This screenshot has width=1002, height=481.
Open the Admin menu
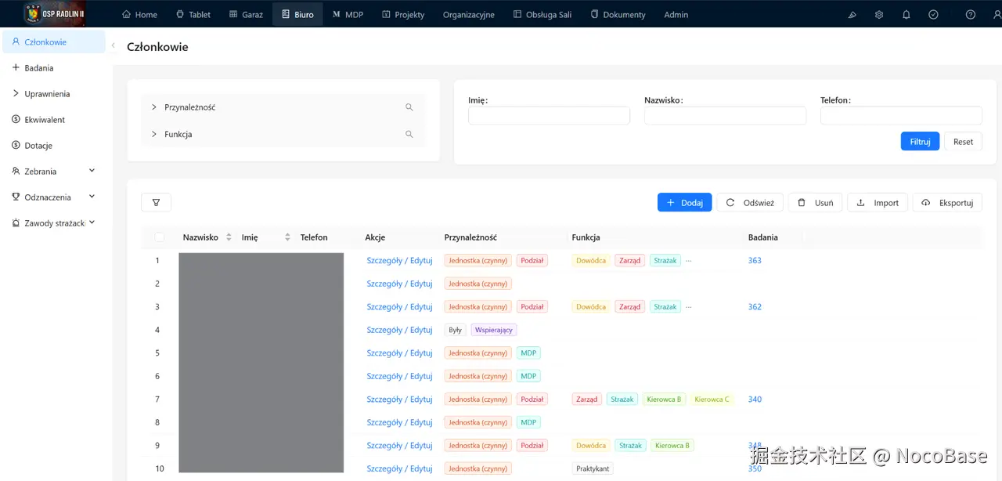(x=676, y=14)
